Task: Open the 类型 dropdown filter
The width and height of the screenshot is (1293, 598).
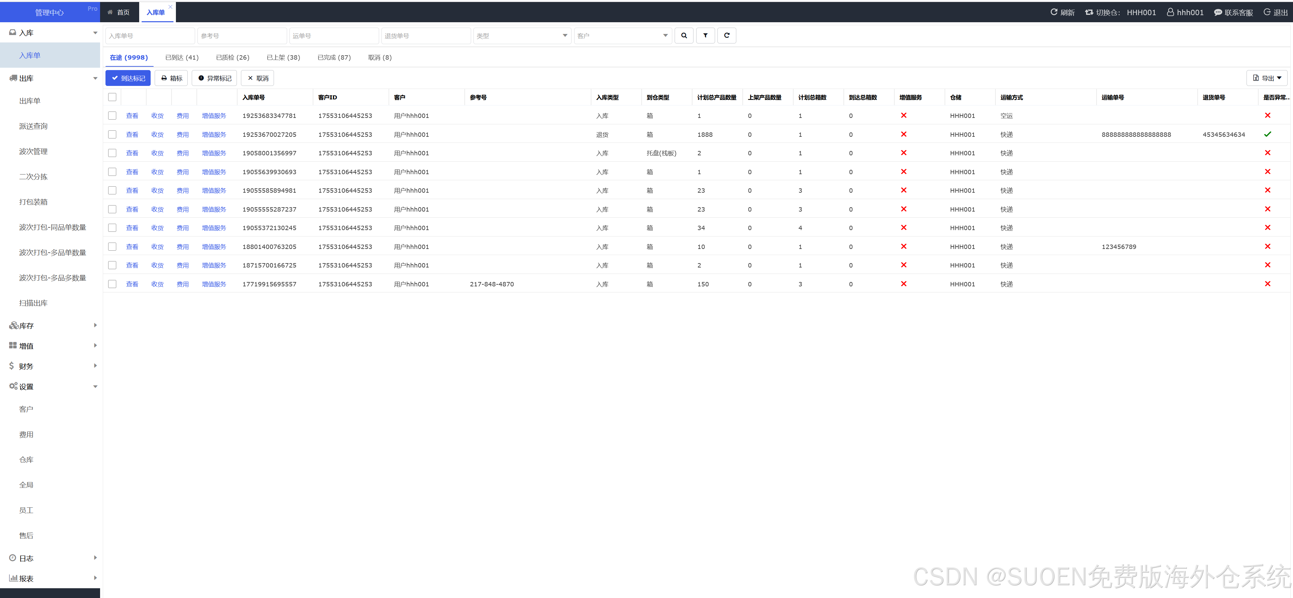Action: tap(522, 36)
